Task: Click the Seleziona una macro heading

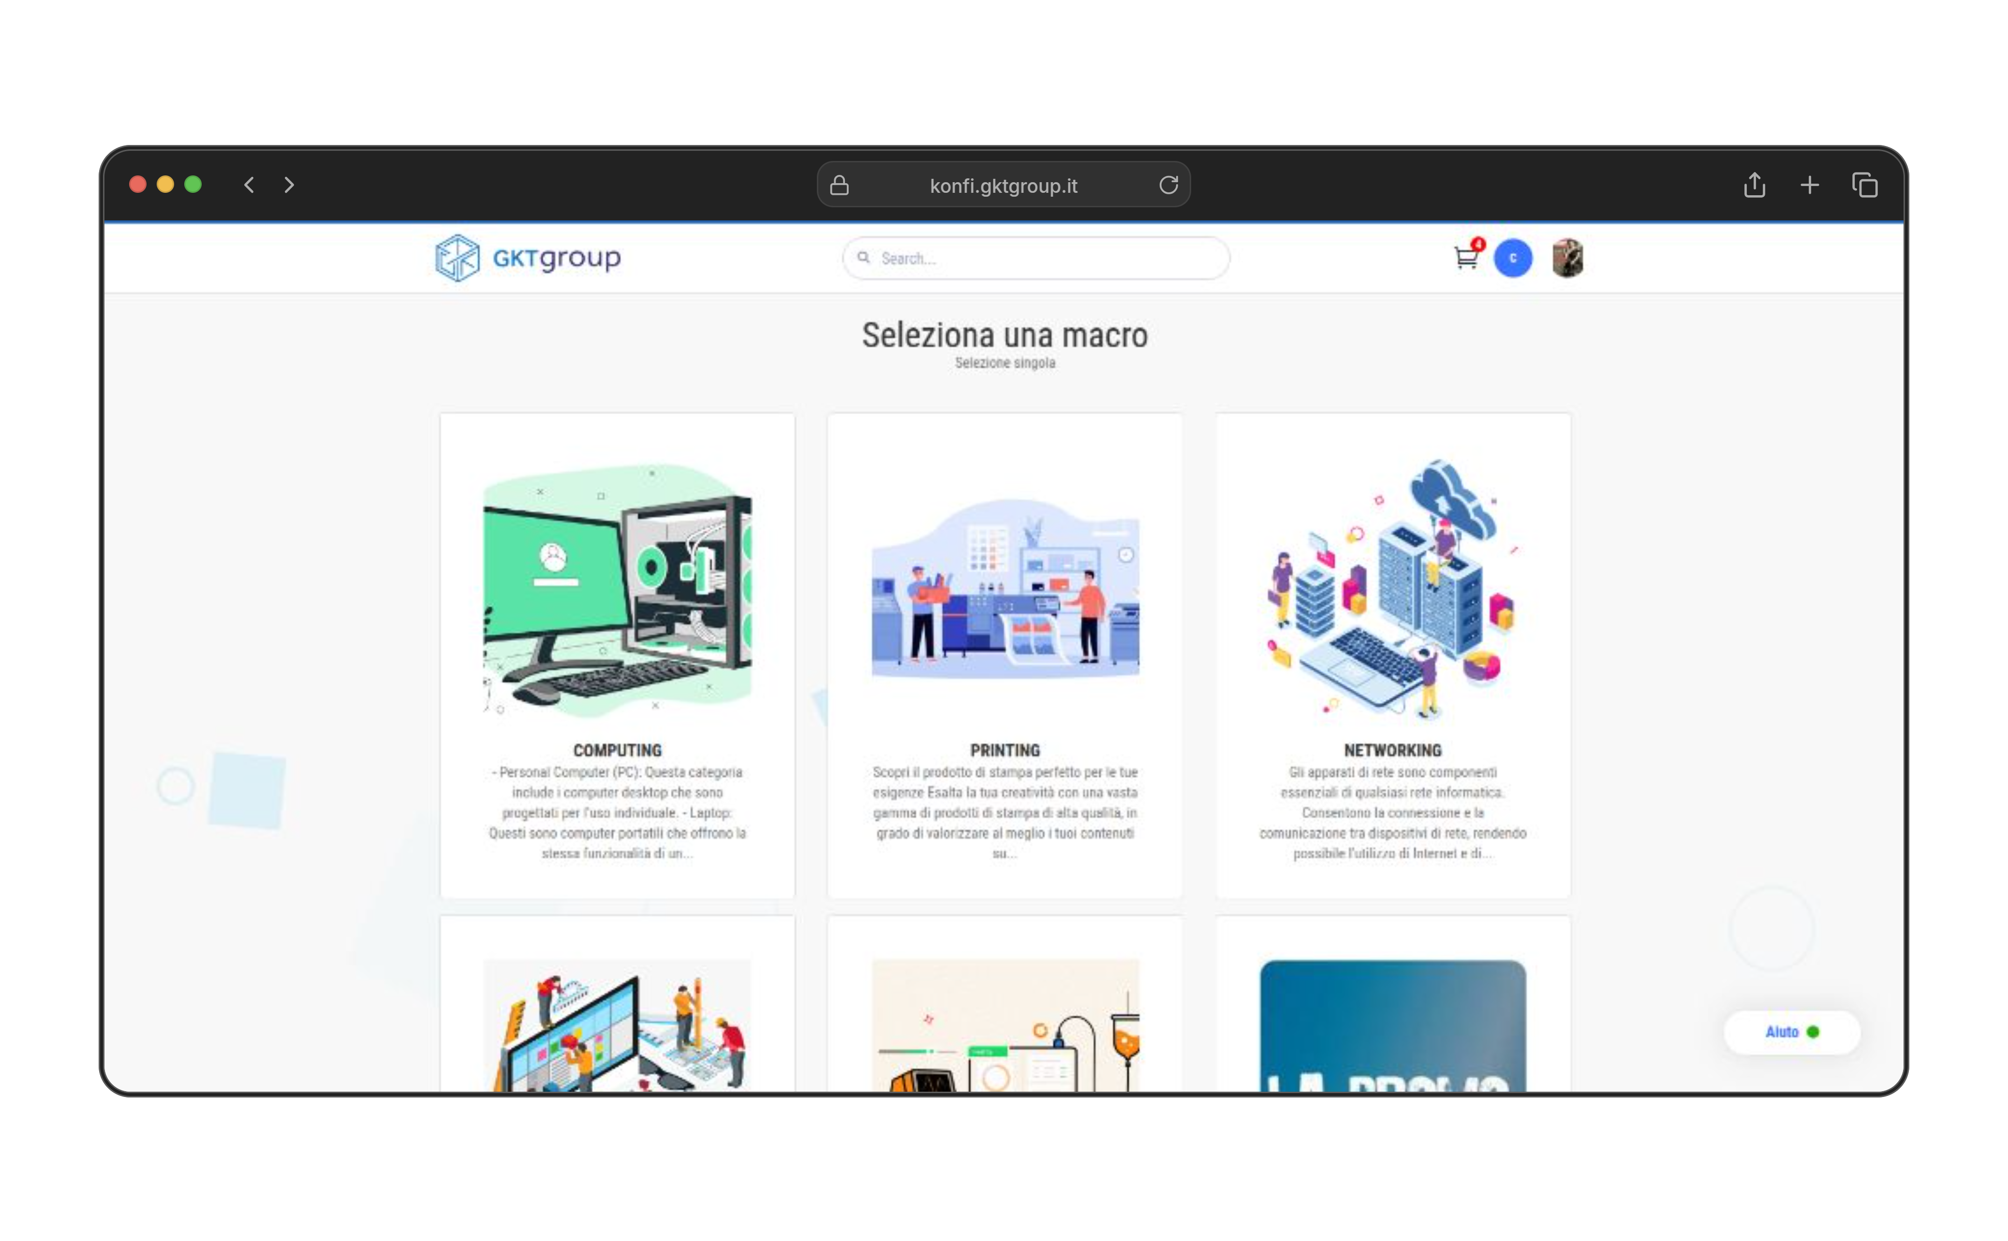Action: point(1004,335)
